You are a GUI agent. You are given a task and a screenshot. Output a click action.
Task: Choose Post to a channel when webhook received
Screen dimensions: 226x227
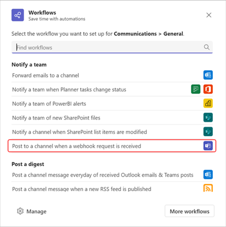point(112,146)
